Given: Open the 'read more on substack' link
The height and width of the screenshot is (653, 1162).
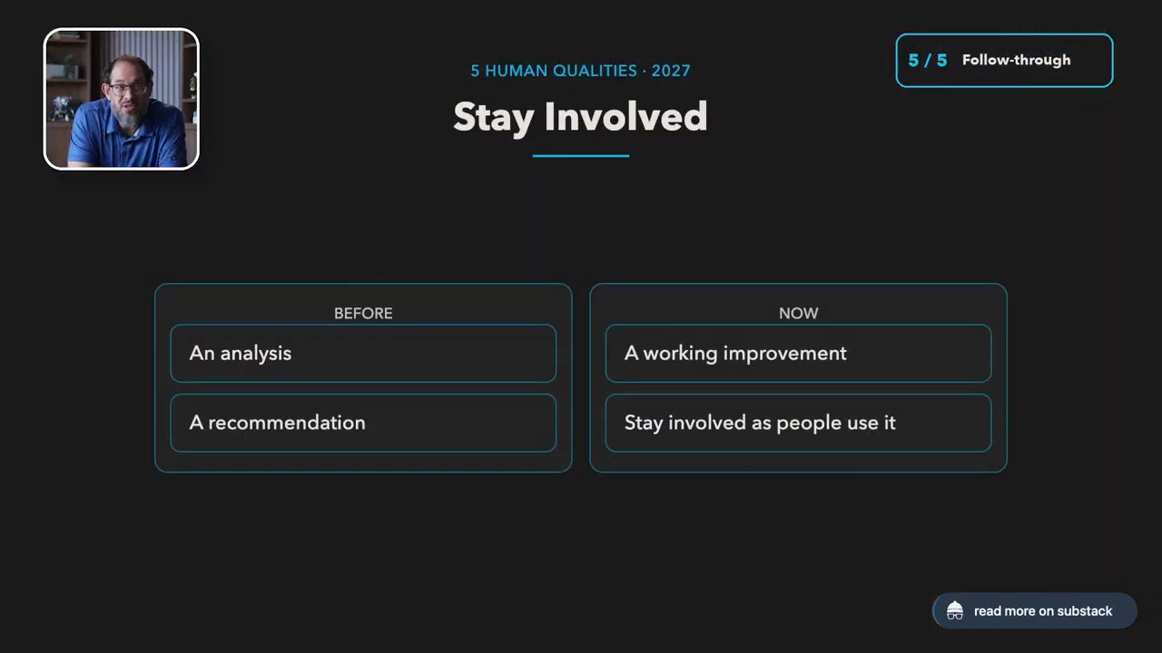Looking at the screenshot, I should coord(1035,611).
